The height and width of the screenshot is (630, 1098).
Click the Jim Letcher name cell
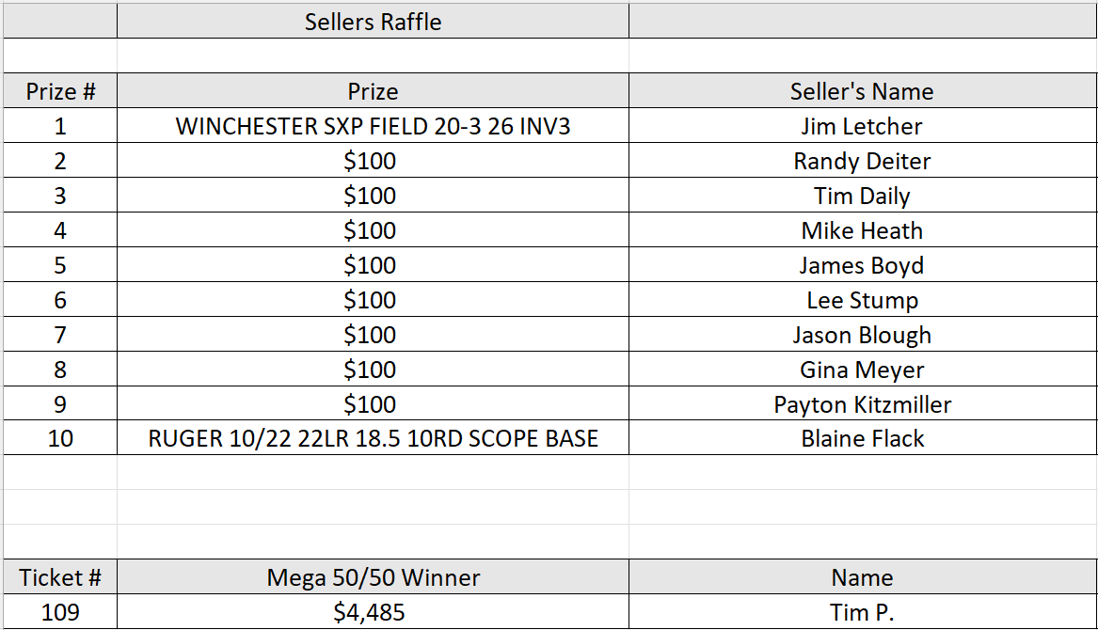(862, 126)
